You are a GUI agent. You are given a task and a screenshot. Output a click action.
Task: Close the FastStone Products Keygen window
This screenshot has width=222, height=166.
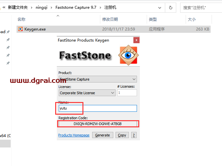coord(136,40)
